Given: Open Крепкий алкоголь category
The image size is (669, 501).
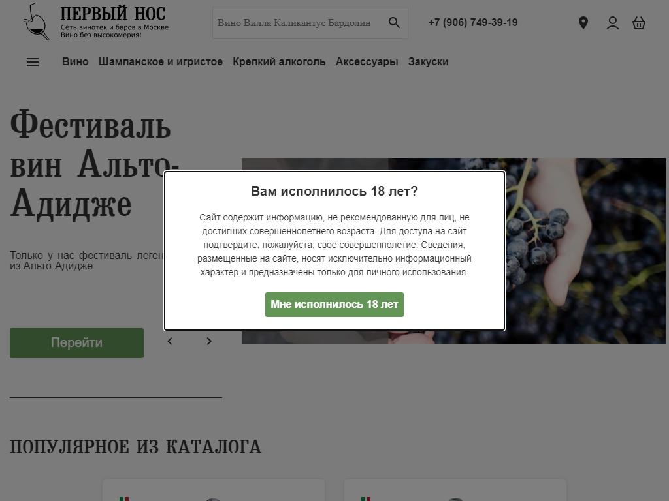Looking at the screenshot, I should [279, 62].
